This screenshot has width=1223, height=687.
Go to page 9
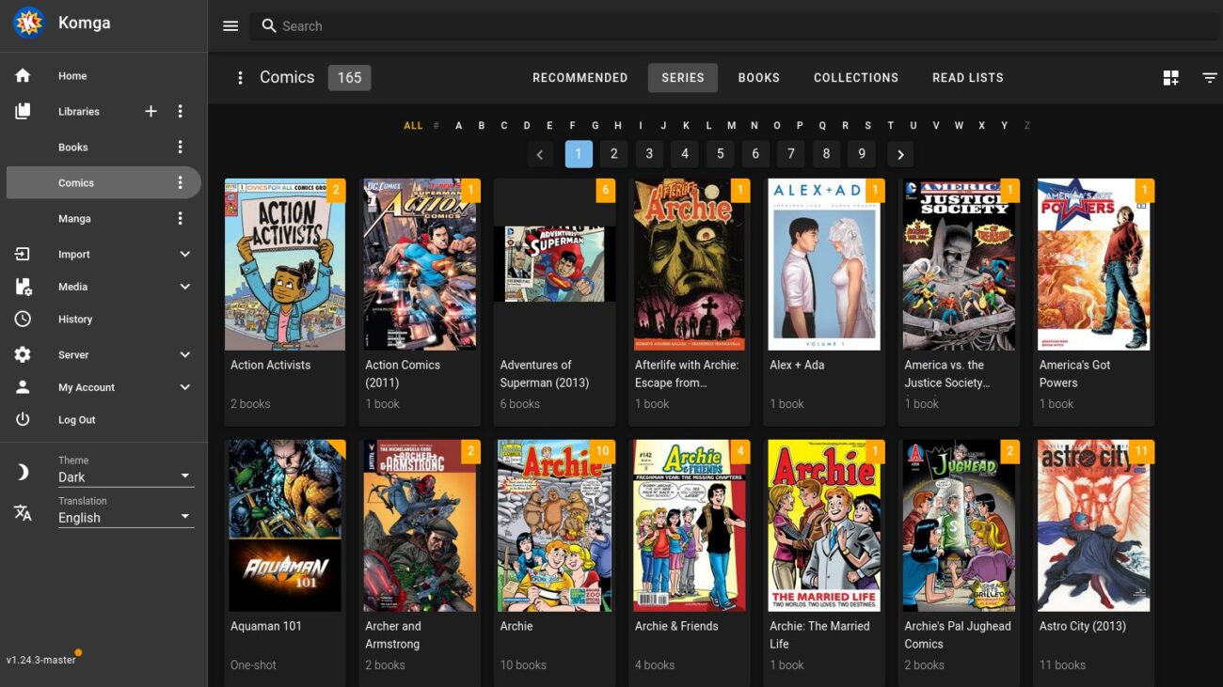pyautogui.click(x=862, y=154)
